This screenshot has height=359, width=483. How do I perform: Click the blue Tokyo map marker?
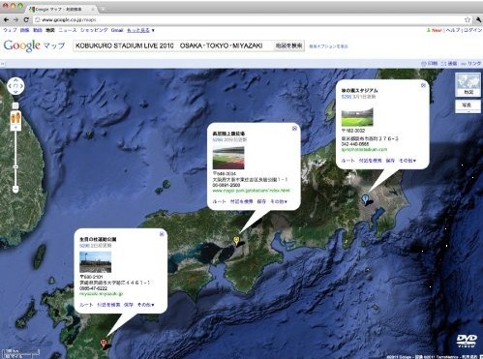click(x=365, y=198)
